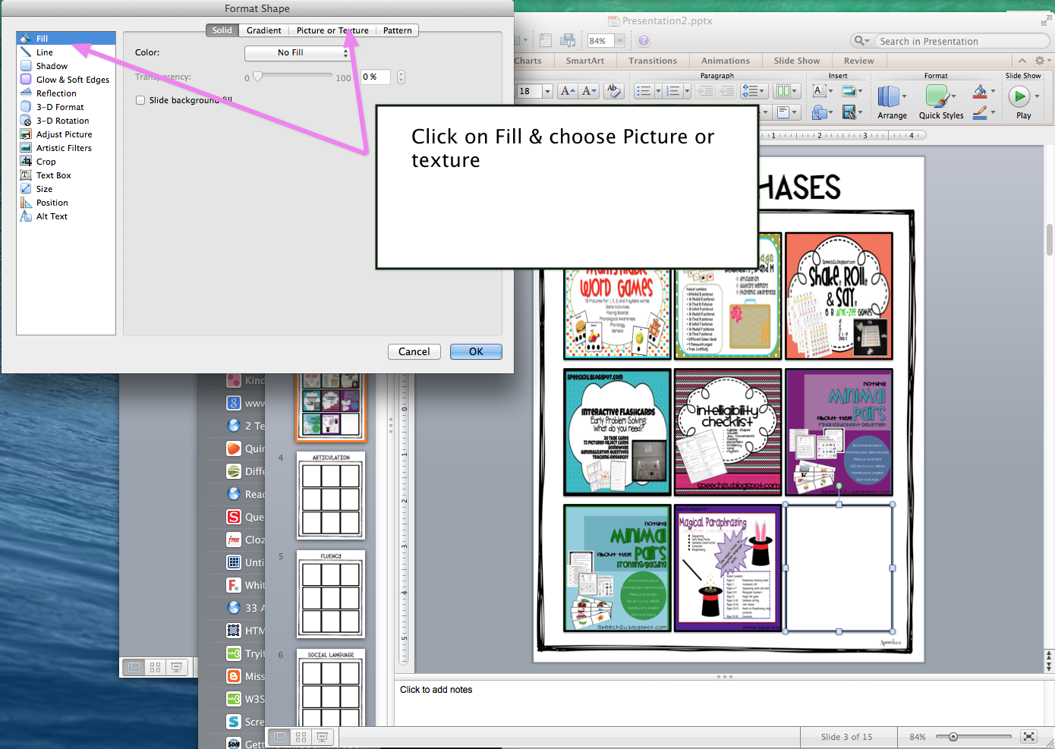Open Adjust Picture settings
The image size is (1055, 749).
click(x=66, y=134)
